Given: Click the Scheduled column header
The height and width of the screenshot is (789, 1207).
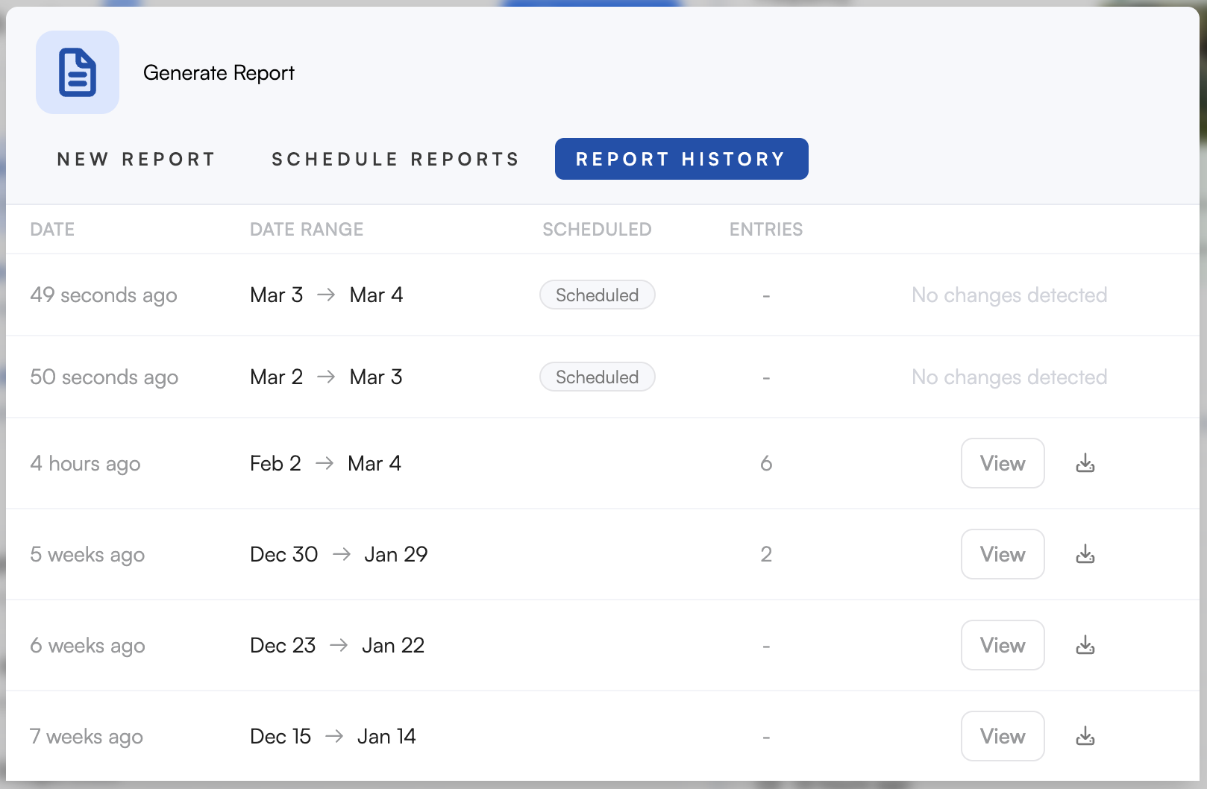Looking at the screenshot, I should 597,230.
